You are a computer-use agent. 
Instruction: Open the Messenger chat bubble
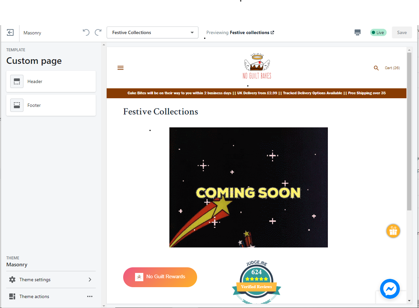(390, 289)
